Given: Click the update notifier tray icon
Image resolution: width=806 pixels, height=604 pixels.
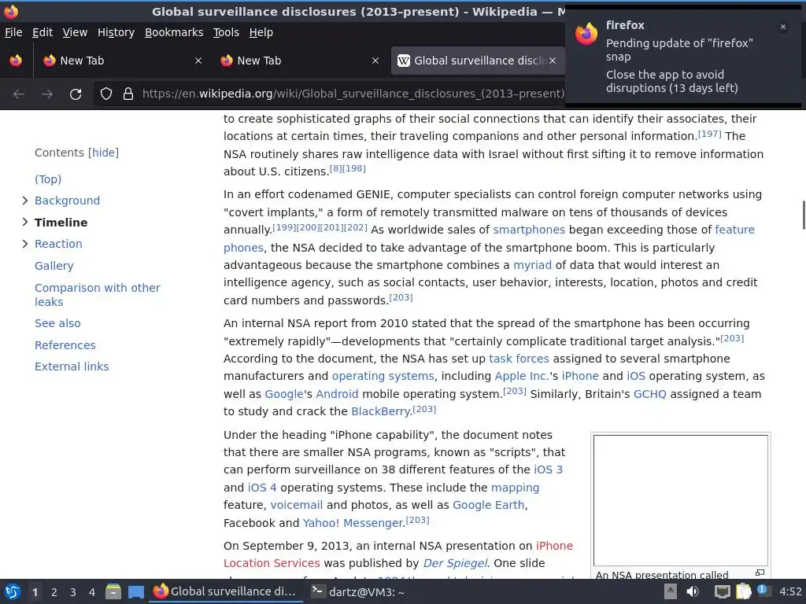Looking at the screenshot, I should pyautogui.click(x=763, y=591).
